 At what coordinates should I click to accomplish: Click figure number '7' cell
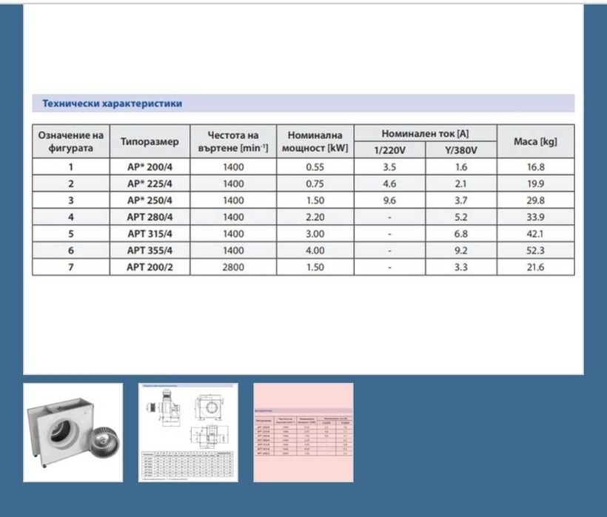click(71, 267)
